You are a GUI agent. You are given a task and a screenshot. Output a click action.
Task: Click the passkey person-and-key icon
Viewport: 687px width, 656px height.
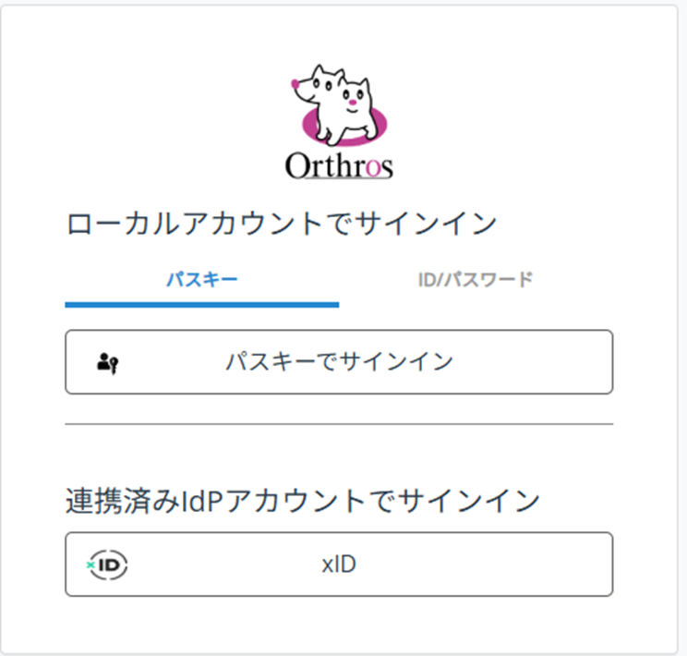(x=108, y=362)
